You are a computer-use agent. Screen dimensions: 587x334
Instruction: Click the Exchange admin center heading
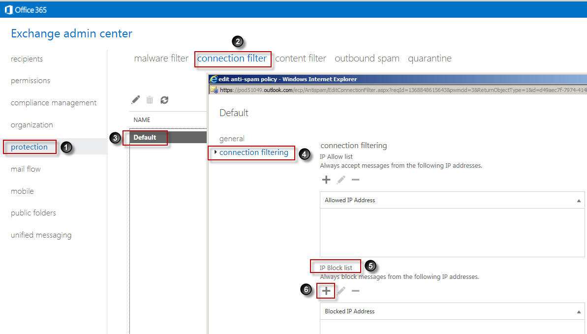coord(71,34)
